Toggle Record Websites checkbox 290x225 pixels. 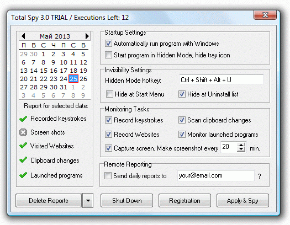(x=108, y=135)
